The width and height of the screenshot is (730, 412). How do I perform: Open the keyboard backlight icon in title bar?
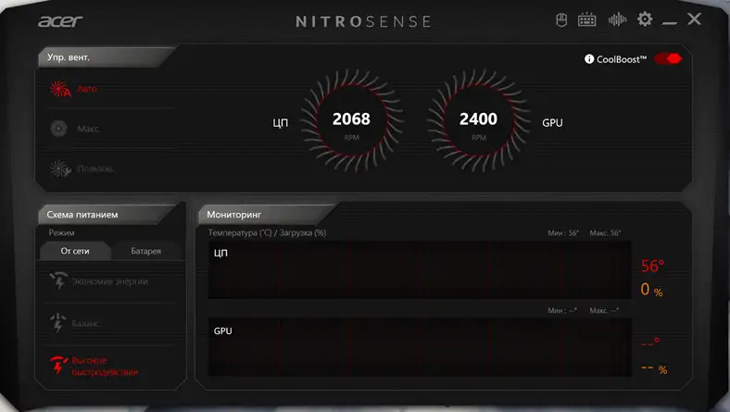(x=586, y=20)
